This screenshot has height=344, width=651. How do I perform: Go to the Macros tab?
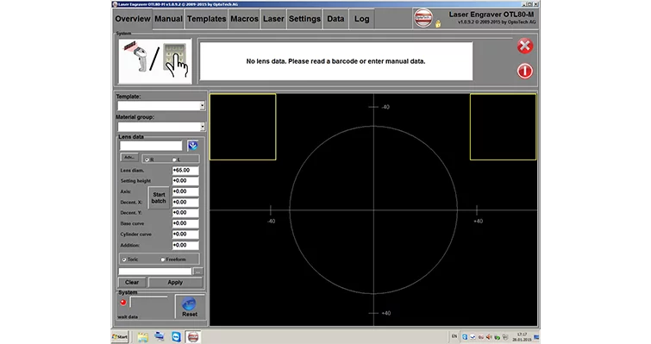point(244,19)
